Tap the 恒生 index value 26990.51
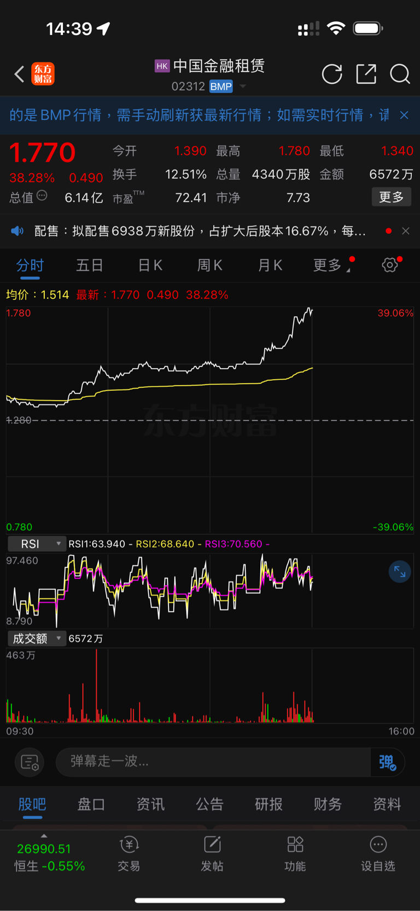Viewport: 420px width, 911px height. coord(44,849)
